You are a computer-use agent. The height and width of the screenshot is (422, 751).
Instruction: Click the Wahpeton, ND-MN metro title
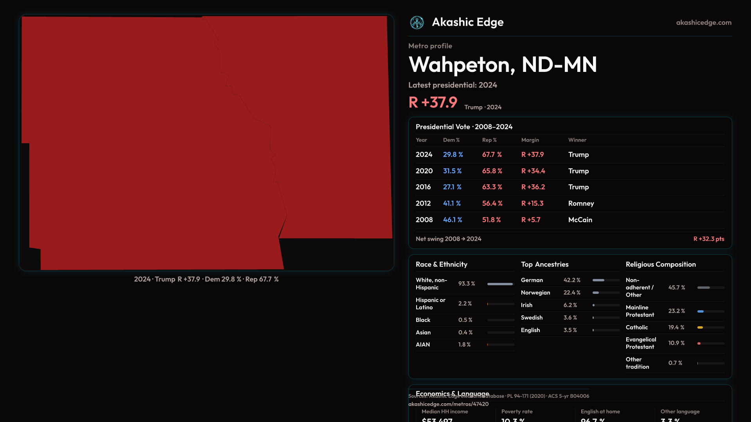[503, 64]
